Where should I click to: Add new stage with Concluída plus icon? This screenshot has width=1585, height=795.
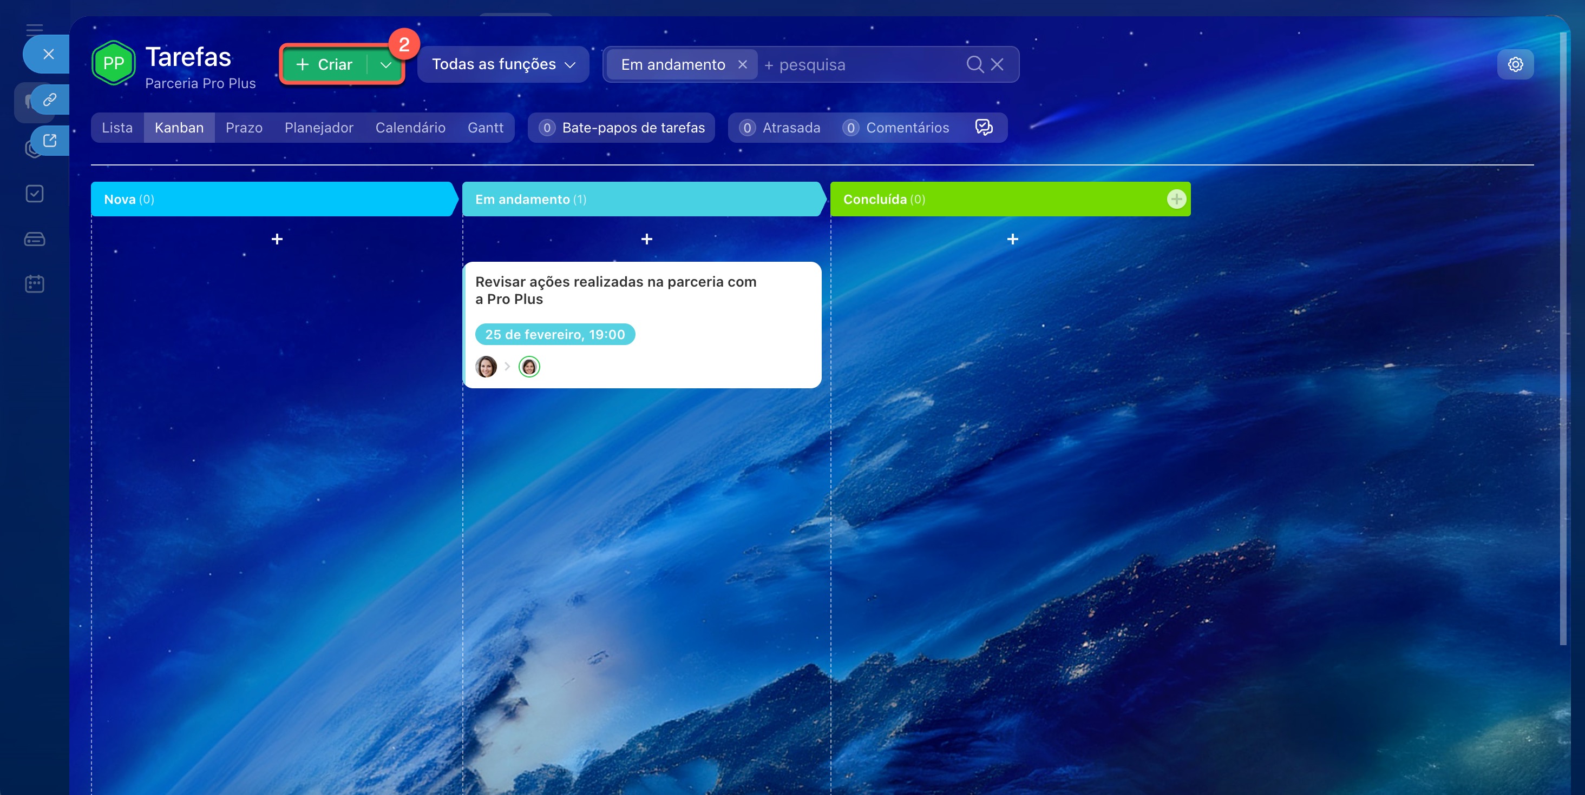click(1176, 198)
